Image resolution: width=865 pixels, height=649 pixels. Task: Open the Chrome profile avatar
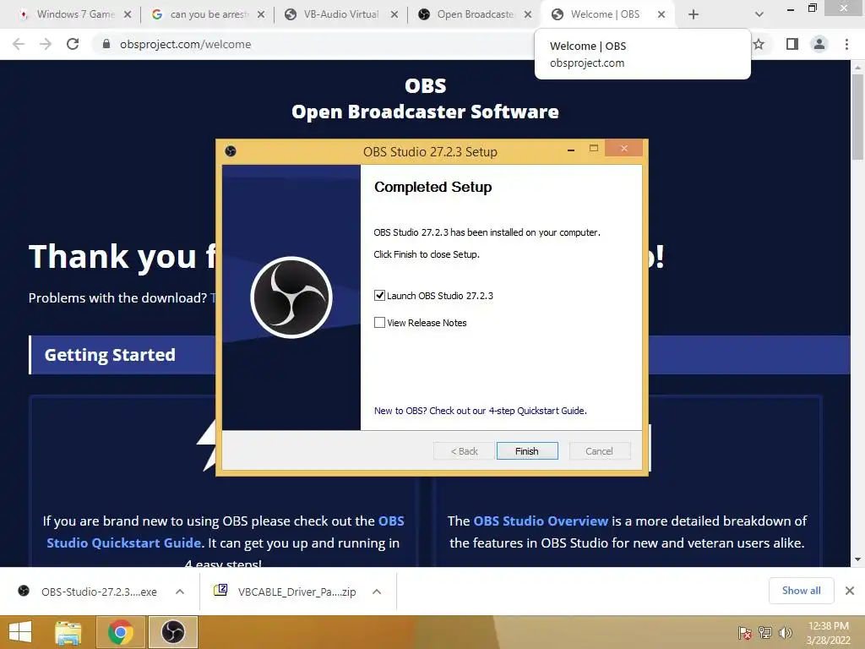[x=819, y=44]
